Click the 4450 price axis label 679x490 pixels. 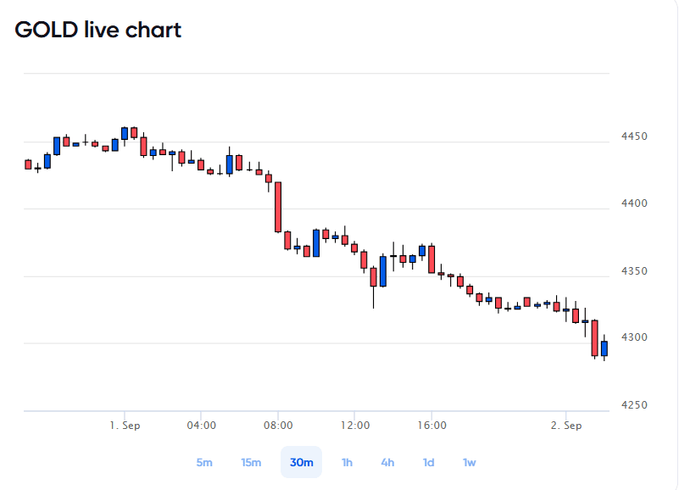tap(634, 136)
